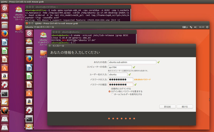This screenshot has width=214, height=132.
Task: Launch LibreOffice Impress in guest launcher
Action: coord(29,85)
